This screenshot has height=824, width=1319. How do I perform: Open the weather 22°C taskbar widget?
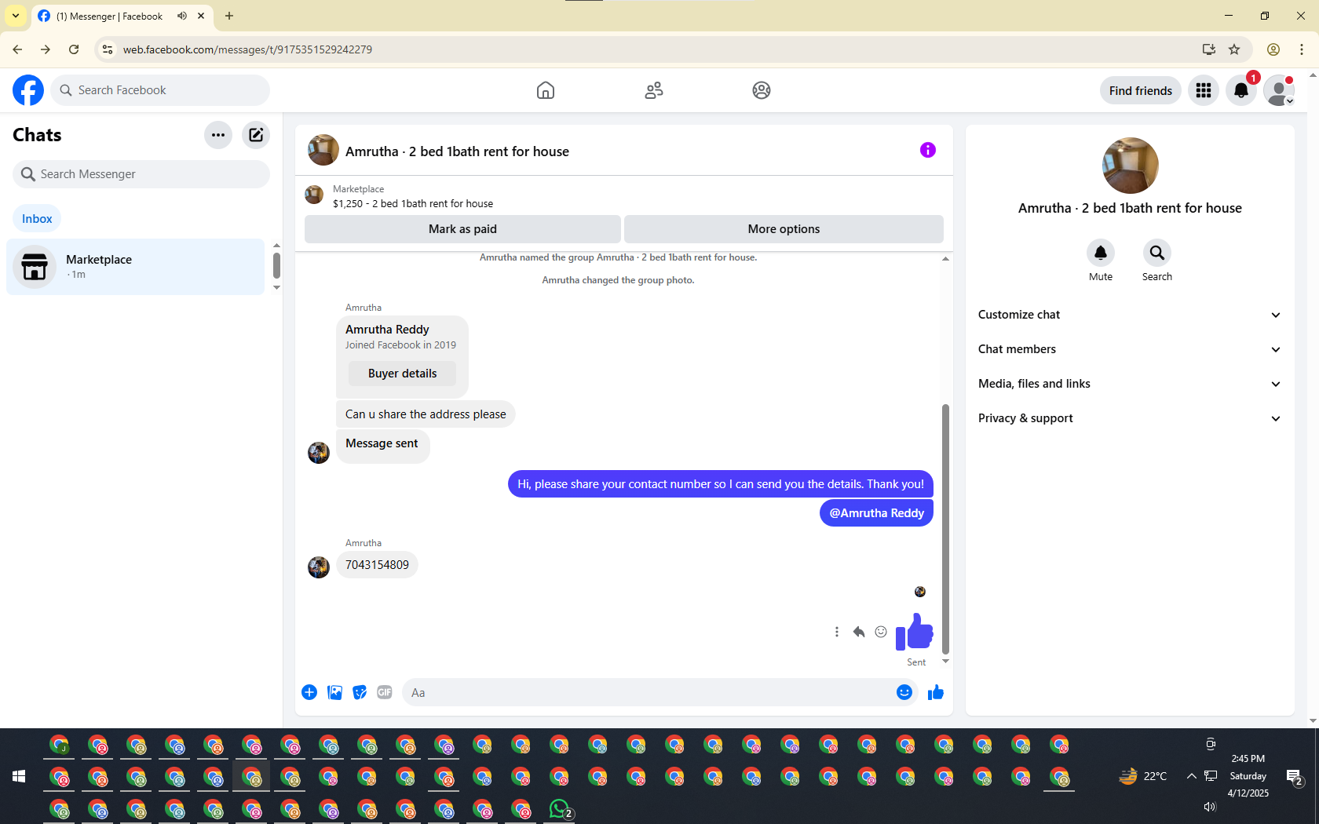tap(1142, 776)
